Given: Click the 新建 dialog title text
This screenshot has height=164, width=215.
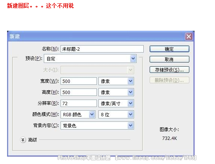Looking at the screenshot, I should [x=15, y=37].
